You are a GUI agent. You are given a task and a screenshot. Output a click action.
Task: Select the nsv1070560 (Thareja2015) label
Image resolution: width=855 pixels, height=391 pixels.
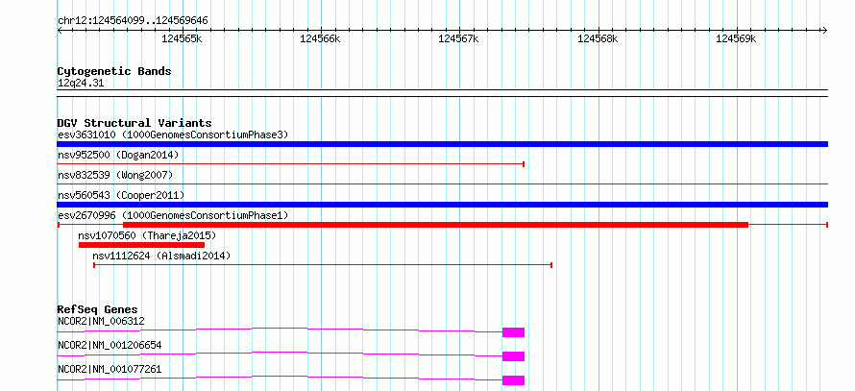tap(147, 235)
